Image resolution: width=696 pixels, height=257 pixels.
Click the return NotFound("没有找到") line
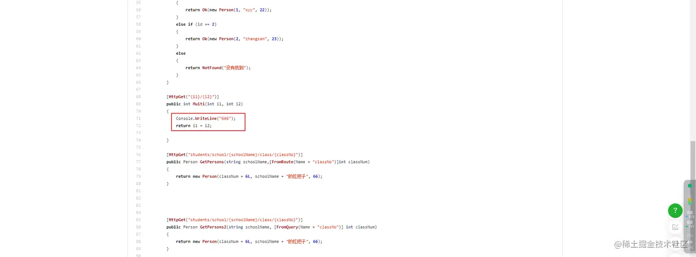(x=218, y=68)
